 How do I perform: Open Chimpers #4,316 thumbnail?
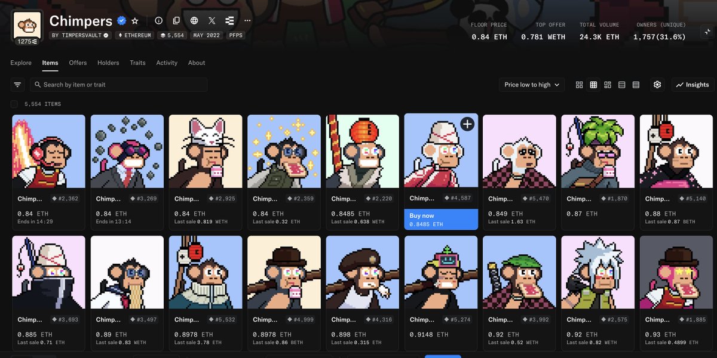tap(363, 272)
